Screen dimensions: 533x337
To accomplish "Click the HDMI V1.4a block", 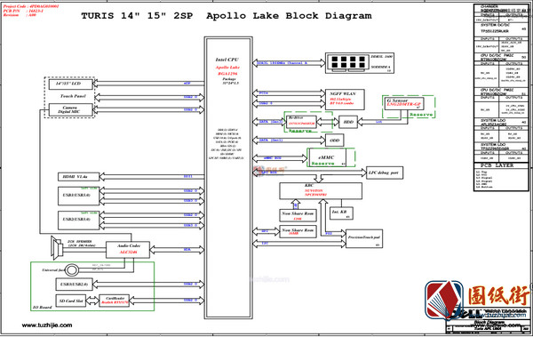I will 78,177.
